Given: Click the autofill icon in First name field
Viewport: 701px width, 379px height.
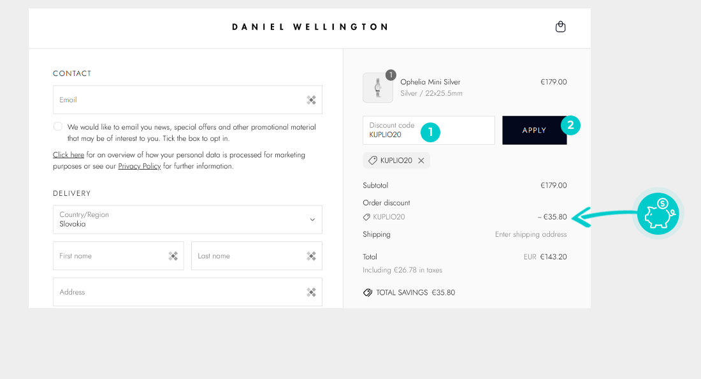Looking at the screenshot, I should [173, 256].
